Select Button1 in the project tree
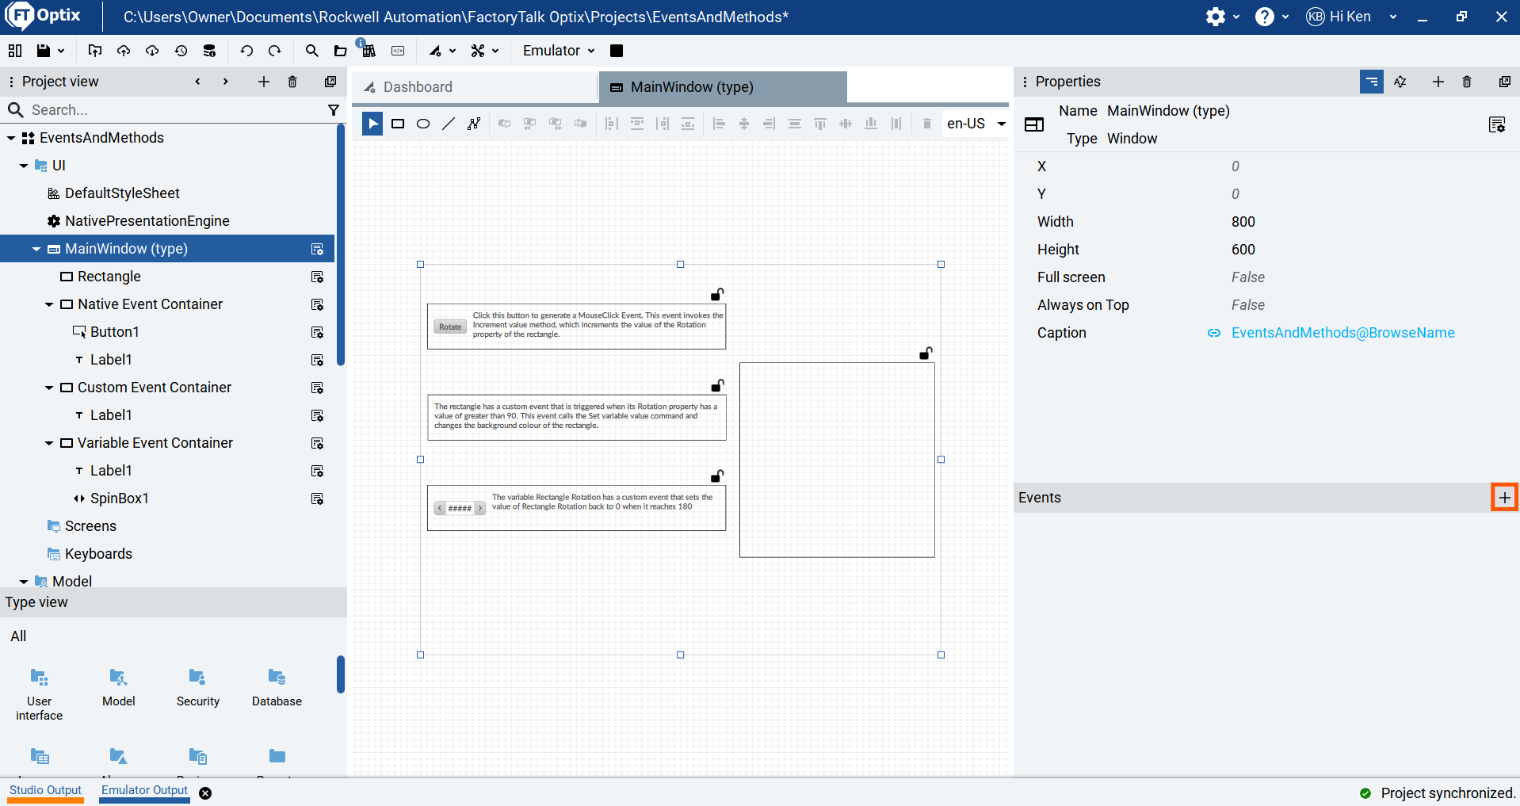Screen dimensions: 1520x806 [115, 332]
